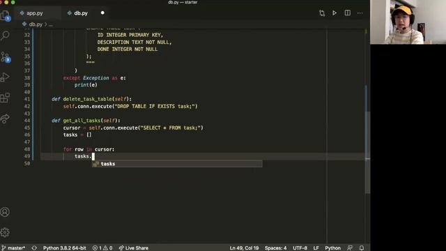Change the Python language mode

pos(333,248)
